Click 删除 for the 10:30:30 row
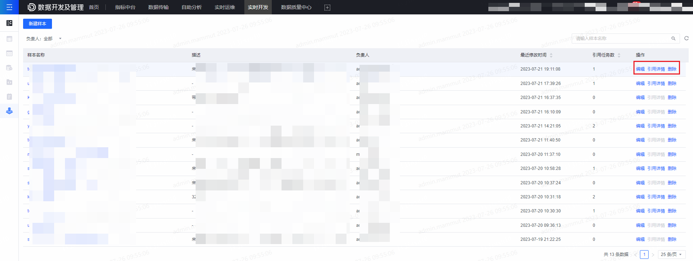Image resolution: width=693 pixels, height=261 pixels. 672,211
